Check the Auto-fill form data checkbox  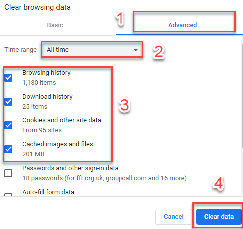[x=8, y=195]
